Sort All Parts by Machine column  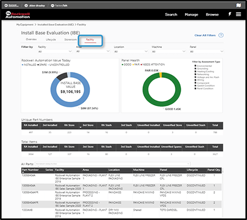[x=139, y=170]
